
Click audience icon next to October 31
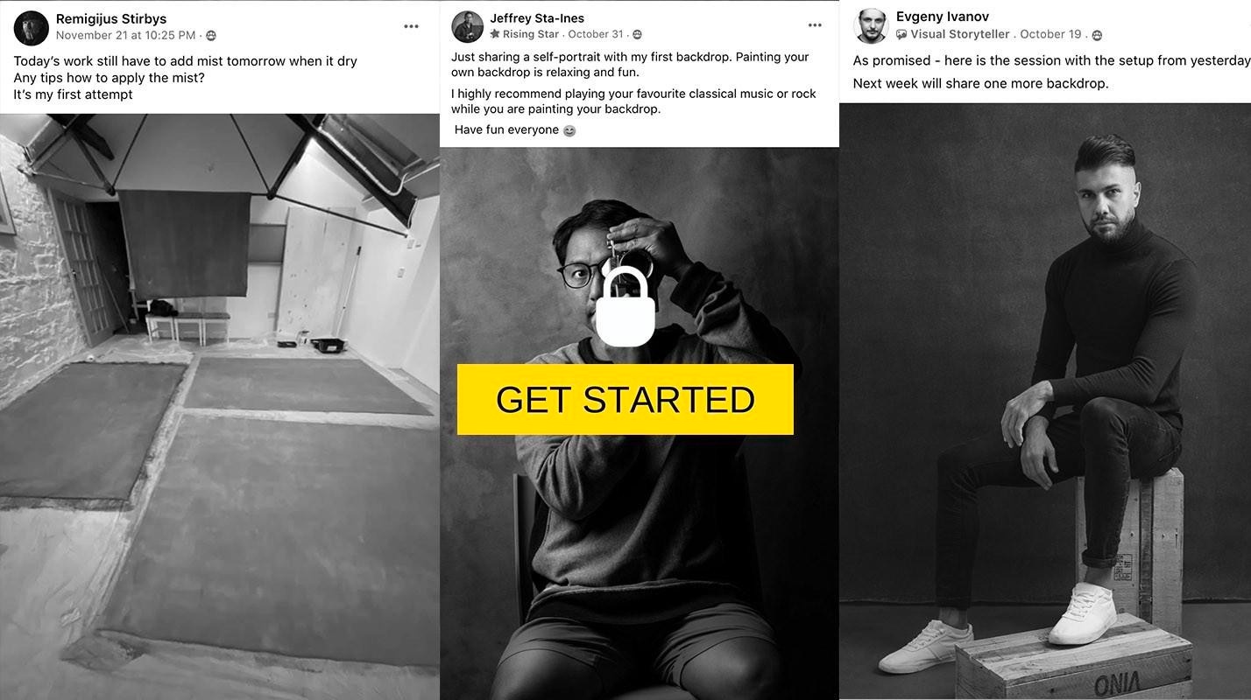coord(637,35)
